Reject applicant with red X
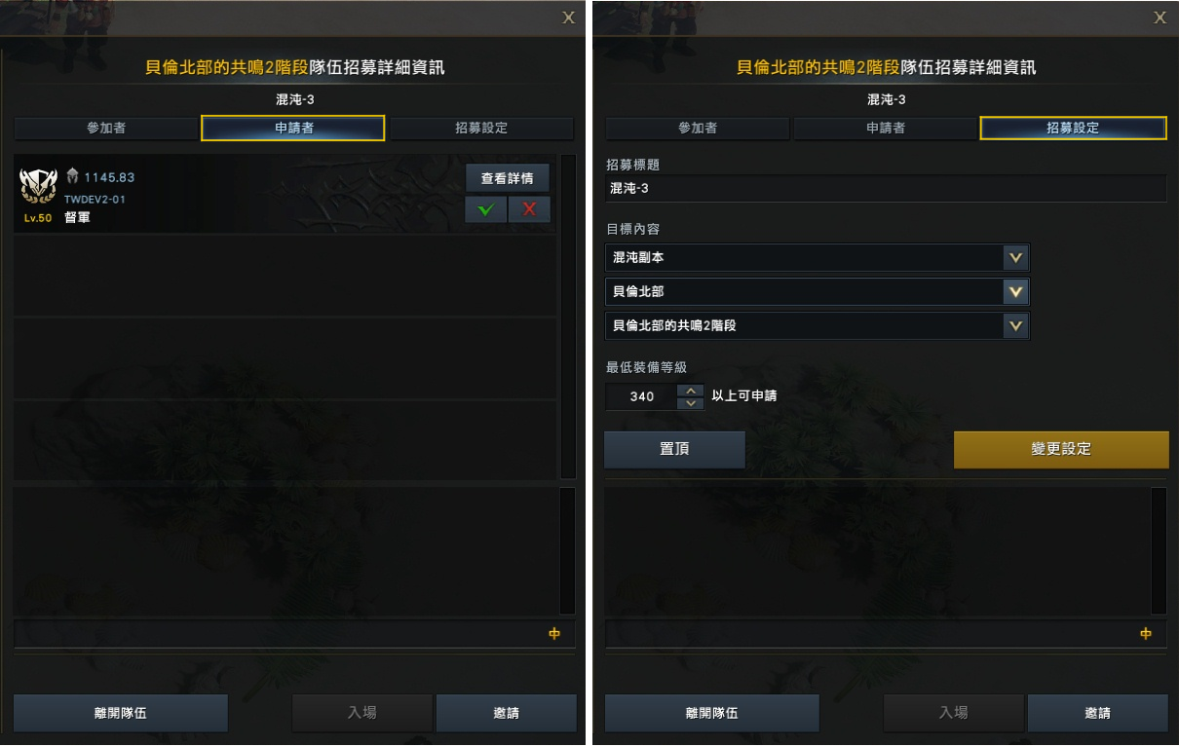 click(529, 210)
